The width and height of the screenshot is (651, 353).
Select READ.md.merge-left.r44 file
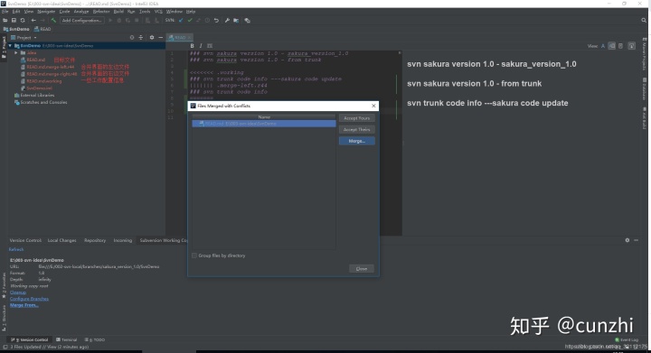coord(51,67)
